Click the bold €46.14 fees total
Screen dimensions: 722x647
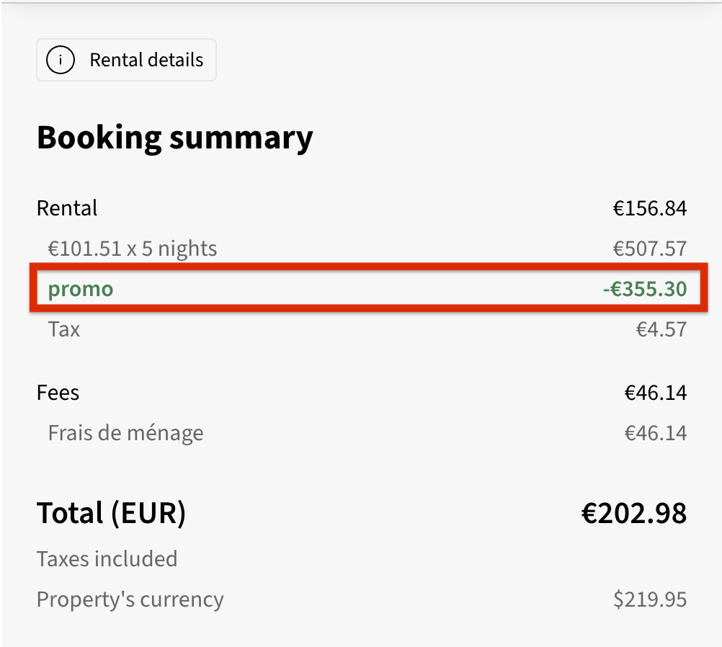655,393
